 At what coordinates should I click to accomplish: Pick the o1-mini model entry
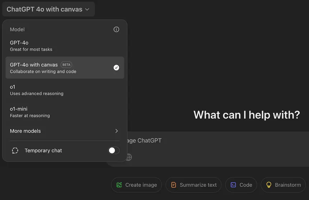coord(65,112)
